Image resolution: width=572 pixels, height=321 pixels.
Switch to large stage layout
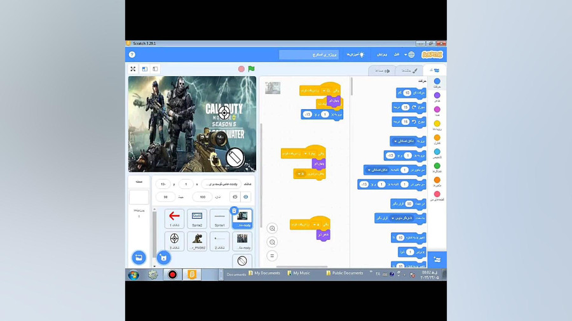pyautogui.click(x=145, y=69)
